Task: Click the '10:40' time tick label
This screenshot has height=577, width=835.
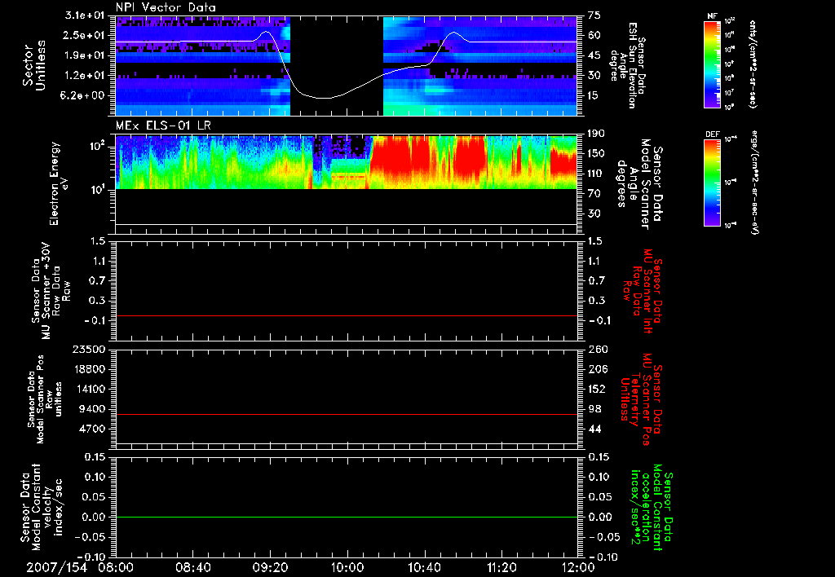Action: tap(424, 567)
